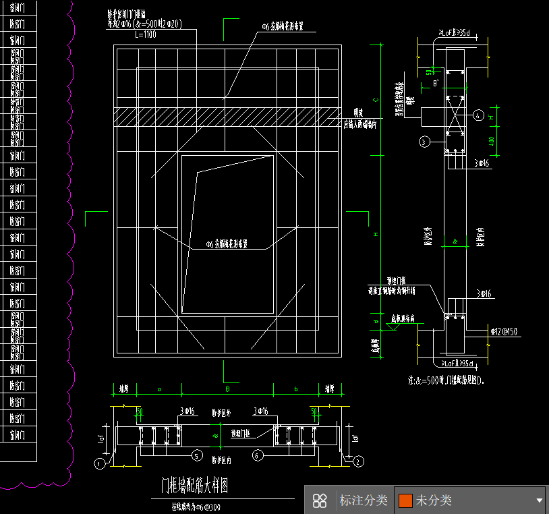
Task: Click the 标注分类 label
Action: [x=364, y=501]
